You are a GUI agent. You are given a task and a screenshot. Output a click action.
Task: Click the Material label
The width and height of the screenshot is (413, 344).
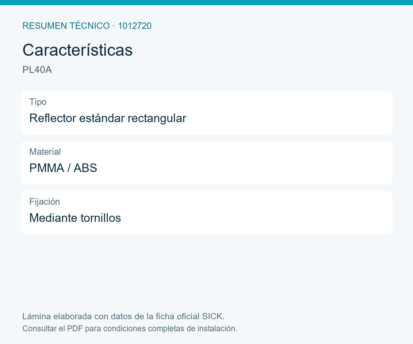click(45, 152)
